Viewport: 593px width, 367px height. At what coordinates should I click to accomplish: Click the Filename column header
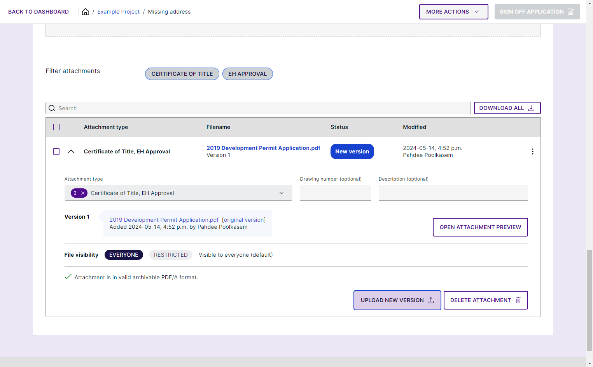tap(218, 127)
